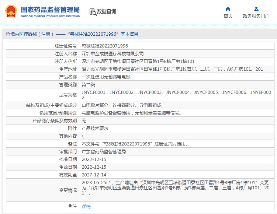Click the person icon above 政务服务门户

point(256,9)
